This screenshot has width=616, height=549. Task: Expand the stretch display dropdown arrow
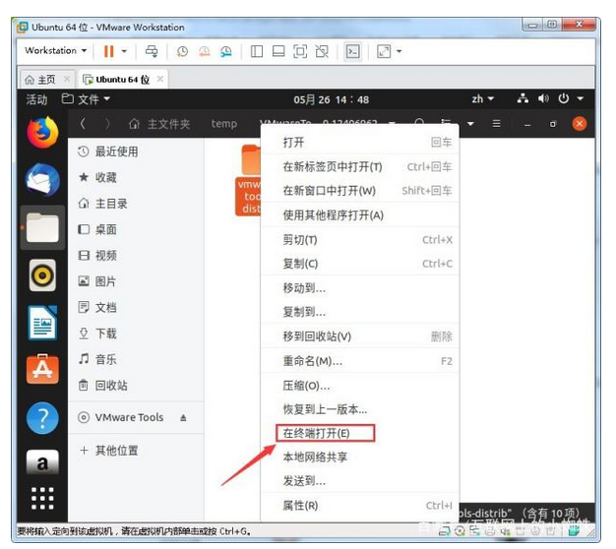[400, 51]
